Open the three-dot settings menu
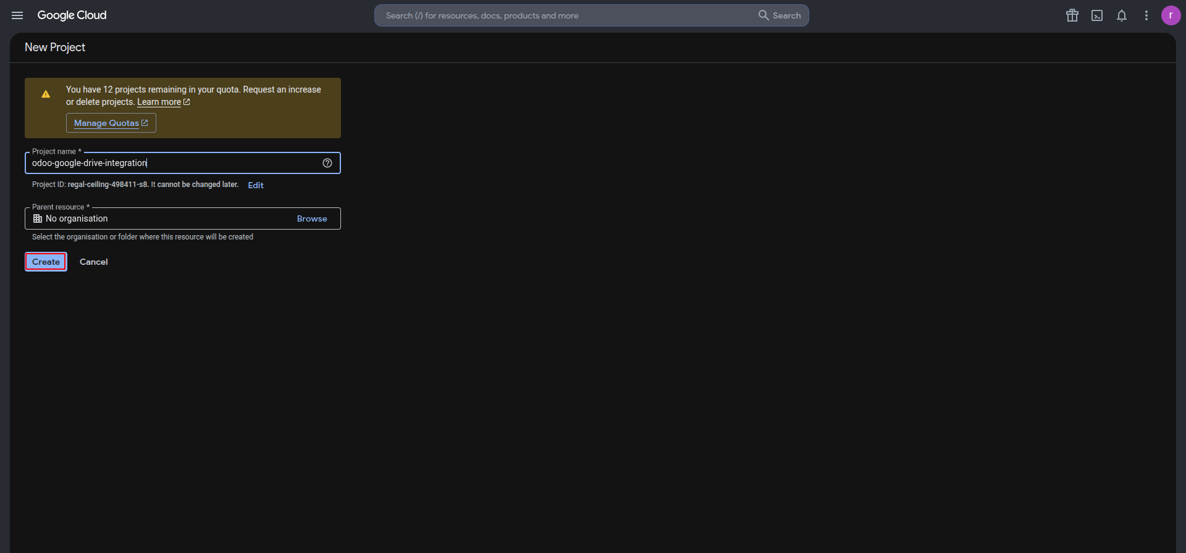This screenshot has height=553, width=1186. 1146,15
